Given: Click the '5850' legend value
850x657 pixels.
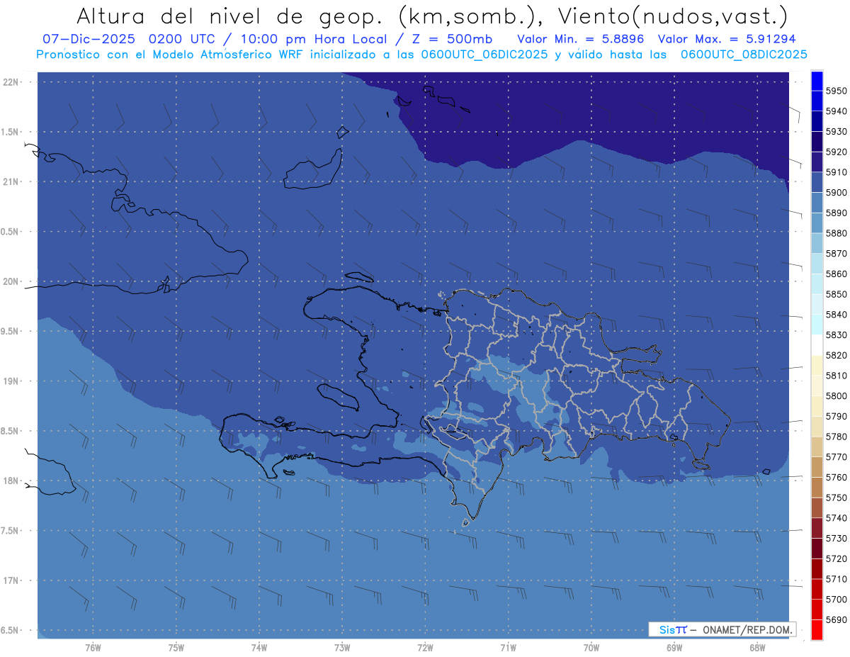Looking at the screenshot, I should coord(836,294).
